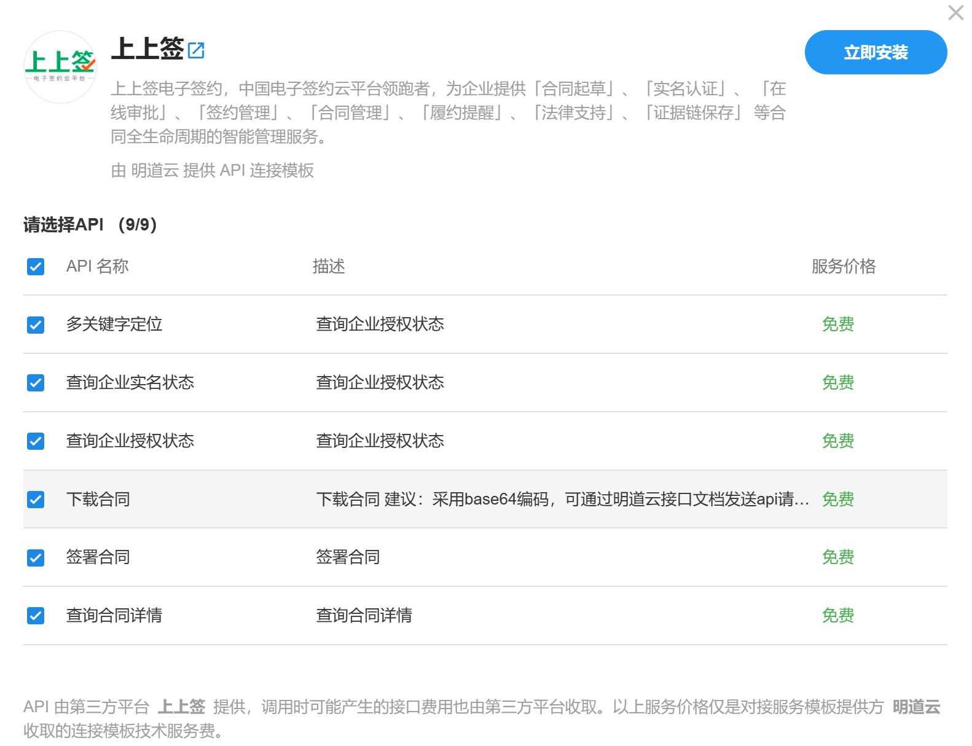Click the 服务价格 column header
Image resolution: width=972 pixels, height=746 pixels.
coord(843,267)
